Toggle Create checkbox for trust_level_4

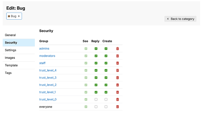106,70
